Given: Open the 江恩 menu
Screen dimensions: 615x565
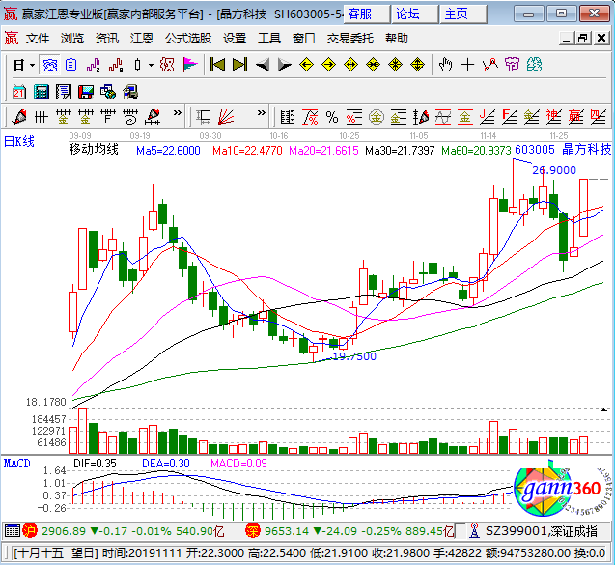Looking at the screenshot, I should tap(142, 39).
